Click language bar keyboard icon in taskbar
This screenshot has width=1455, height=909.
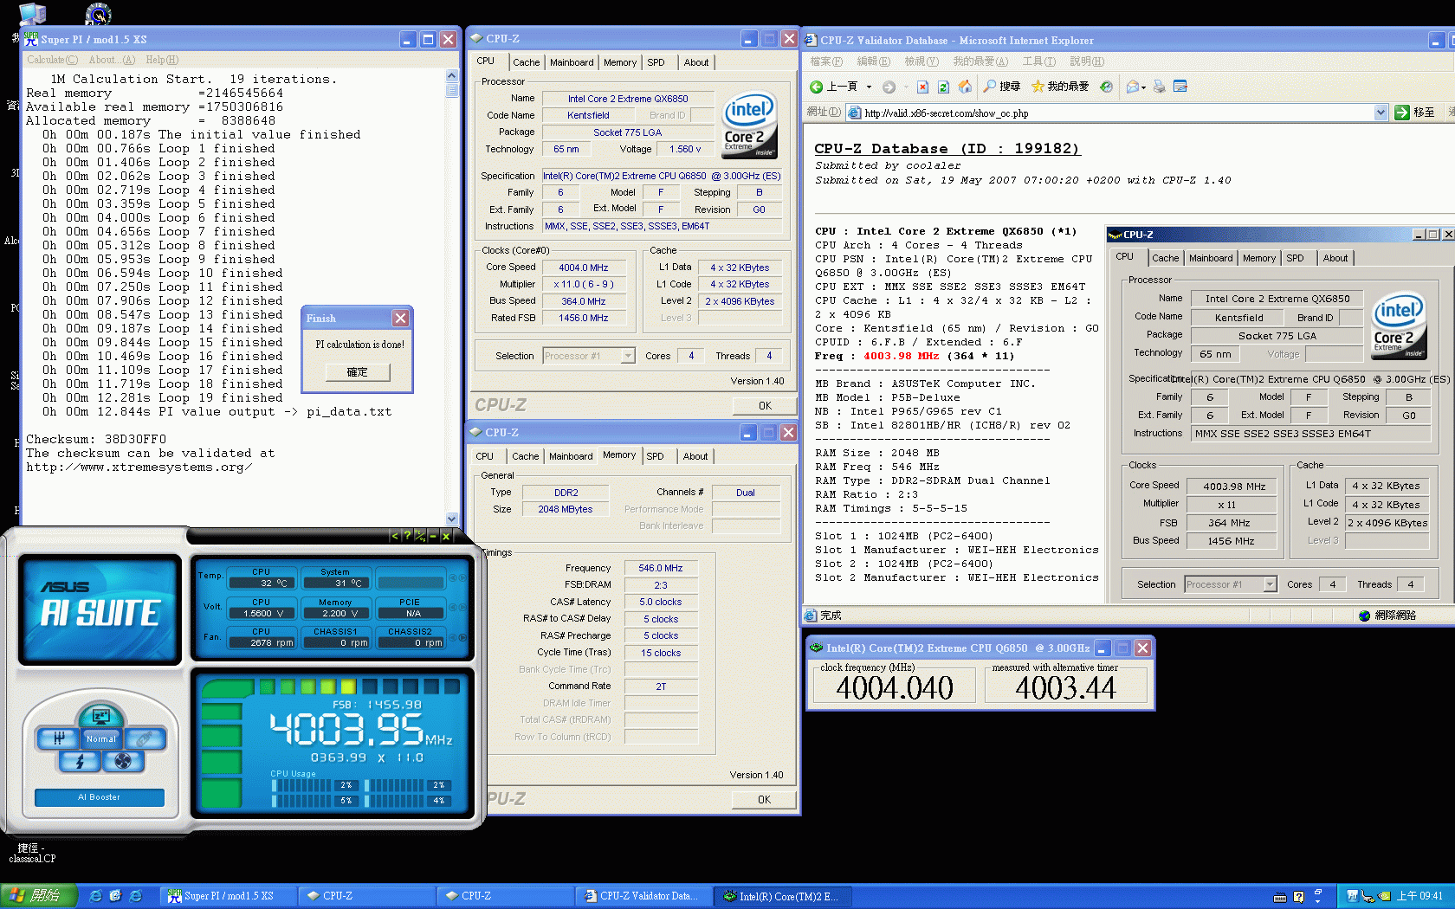(1280, 897)
